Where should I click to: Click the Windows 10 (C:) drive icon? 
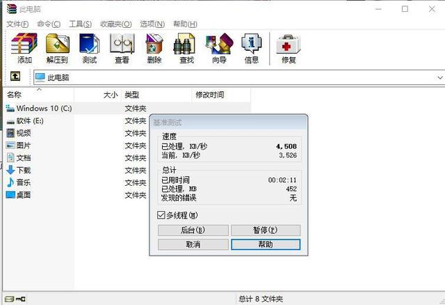pyautogui.click(x=10, y=109)
